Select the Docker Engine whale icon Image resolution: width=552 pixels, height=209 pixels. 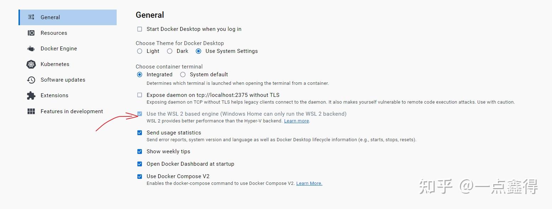[x=31, y=48]
